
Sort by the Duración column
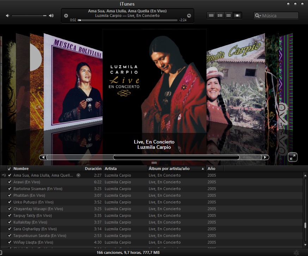pyautogui.click(x=93, y=169)
